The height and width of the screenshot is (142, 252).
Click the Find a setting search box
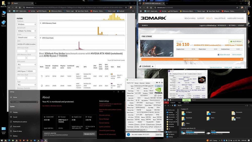point(24,102)
